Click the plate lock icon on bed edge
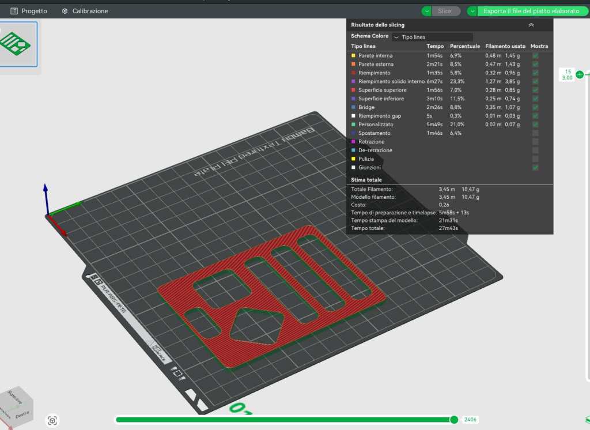Viewport: 590px width, 430px height. tap(178, 373)
